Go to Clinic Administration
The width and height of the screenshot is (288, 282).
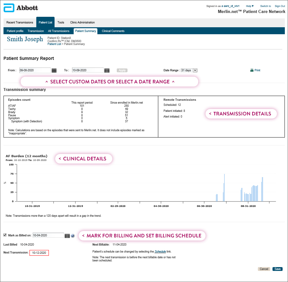pyautogui.click(x=82, y=22)
